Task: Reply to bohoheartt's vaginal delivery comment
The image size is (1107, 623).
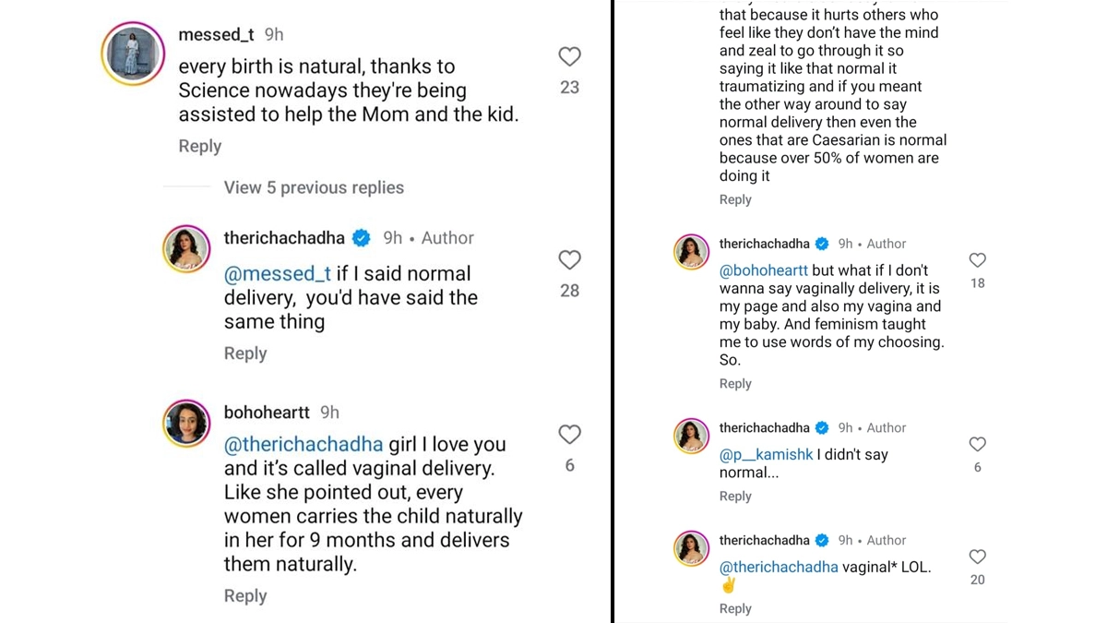Action: (245, 596)
